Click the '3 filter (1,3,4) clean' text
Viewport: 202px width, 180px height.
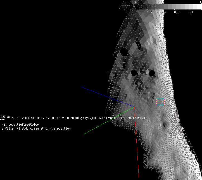[36, 128]
